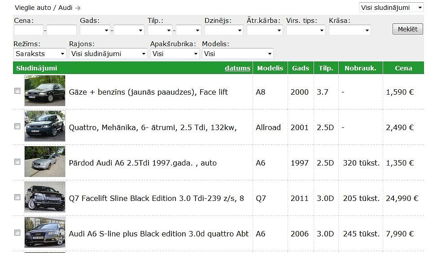Open the Režīms Saraksts dropdown
This screenshot has height=253, width=428.
pyautogui.click(x=40, y=53)
